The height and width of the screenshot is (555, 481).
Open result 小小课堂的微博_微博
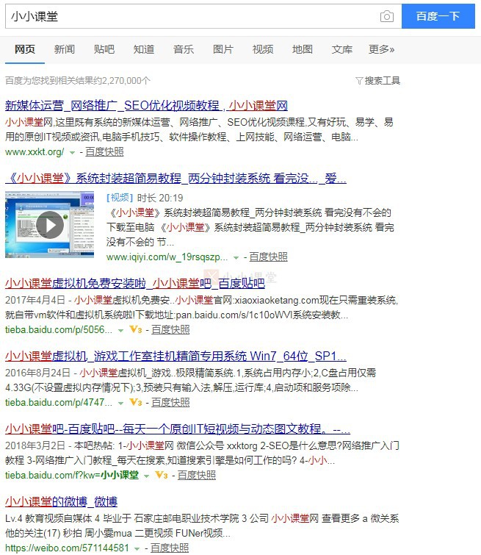click(x=61, y=501)
